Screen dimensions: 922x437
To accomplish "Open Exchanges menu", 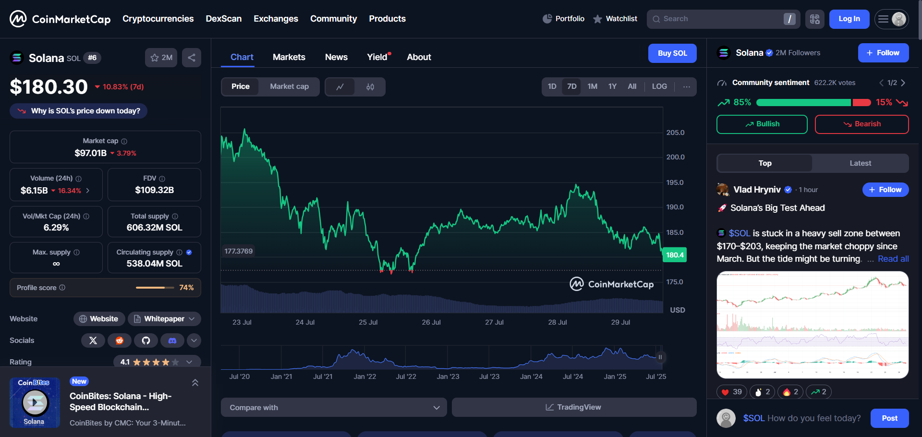I will (x=276, y=19).
